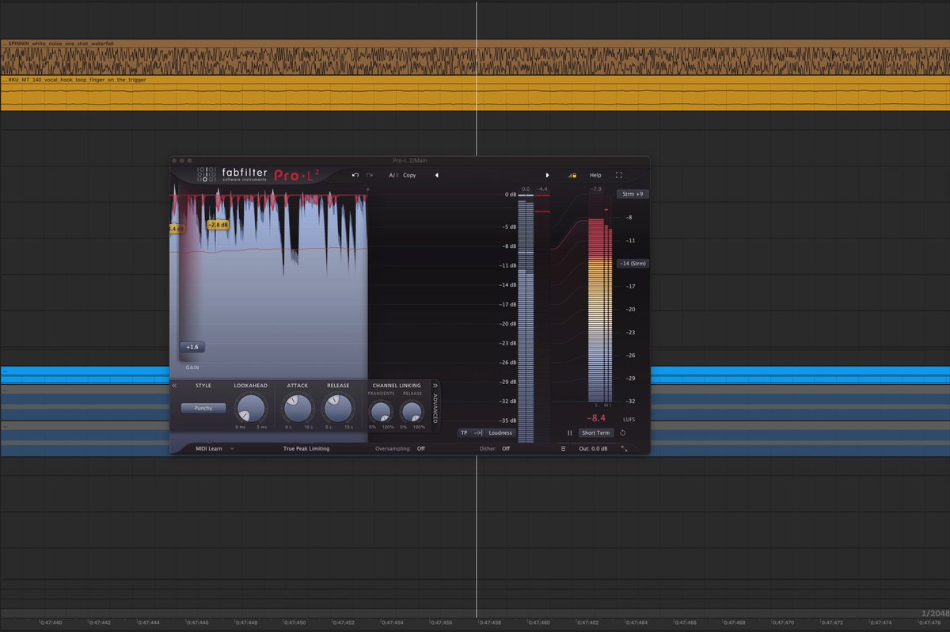950x632 pixels.
Task: Undo the last change in Pro-L 2
Action: tap(355, 175)
